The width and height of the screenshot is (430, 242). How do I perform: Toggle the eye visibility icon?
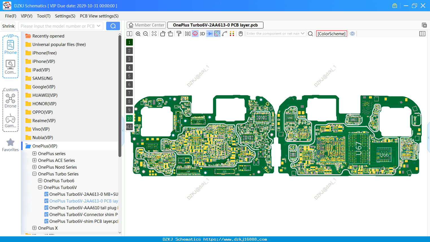(x=352, y=34)
